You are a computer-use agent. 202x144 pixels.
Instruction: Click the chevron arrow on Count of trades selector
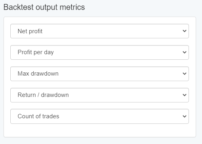pyautogui.click(x=185, y=116)
